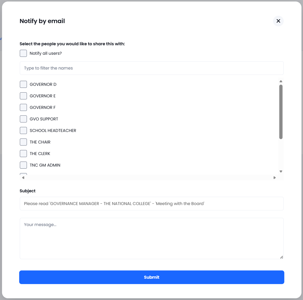303x300 pixels.
Task: Click the name filter input field
Action: (x=151, y=68)
